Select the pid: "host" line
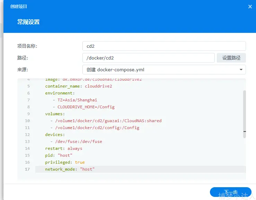256x200 pixels. click(58, 155)
